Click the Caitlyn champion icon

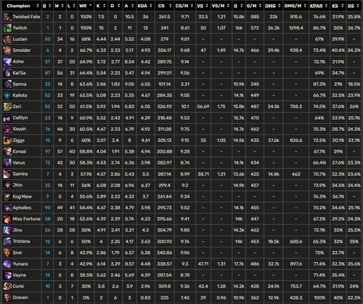click(x=7, y=118)
